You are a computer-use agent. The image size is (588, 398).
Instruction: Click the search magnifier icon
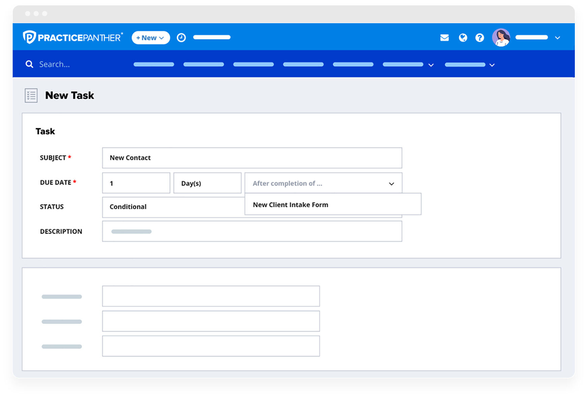pyautogui.click(x=29, y=64)
